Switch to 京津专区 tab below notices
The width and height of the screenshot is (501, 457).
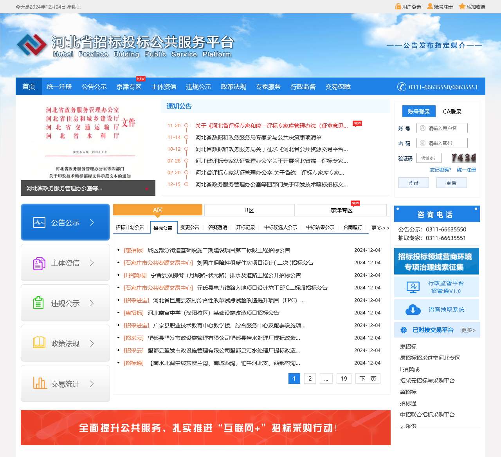342,210
